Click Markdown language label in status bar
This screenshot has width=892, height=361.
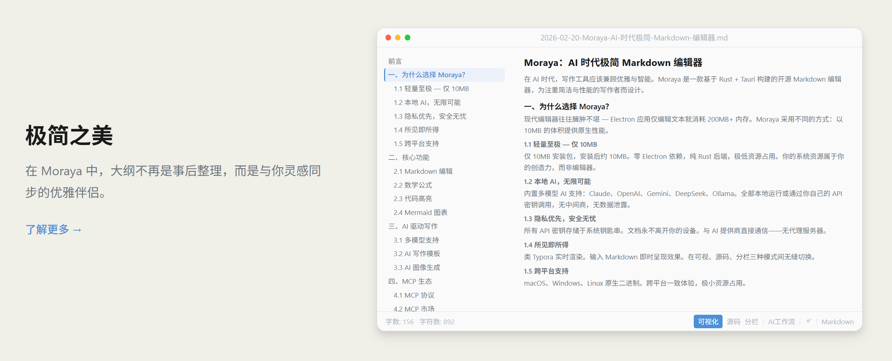(x=837, y=322)
